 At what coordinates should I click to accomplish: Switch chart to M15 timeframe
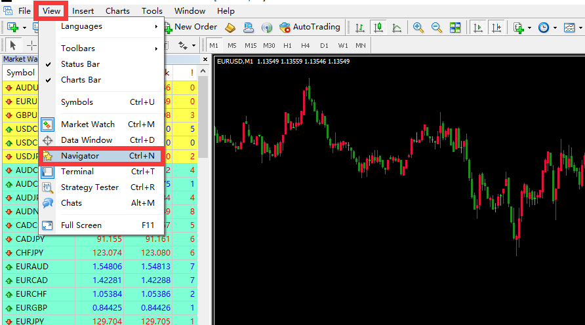coord(251,45)
